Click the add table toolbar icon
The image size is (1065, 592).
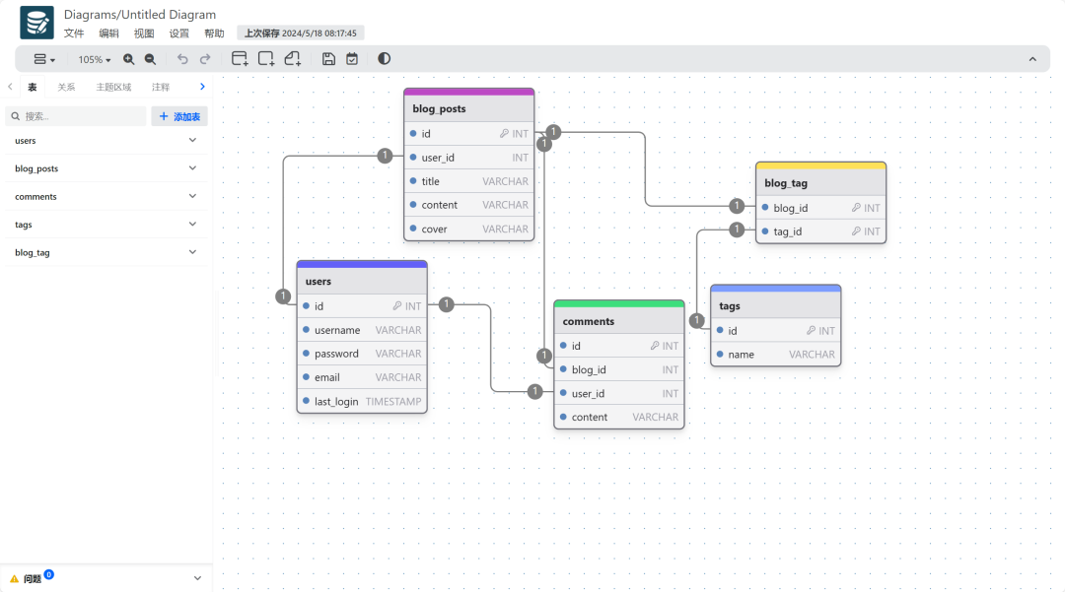[x=240, y=59]
